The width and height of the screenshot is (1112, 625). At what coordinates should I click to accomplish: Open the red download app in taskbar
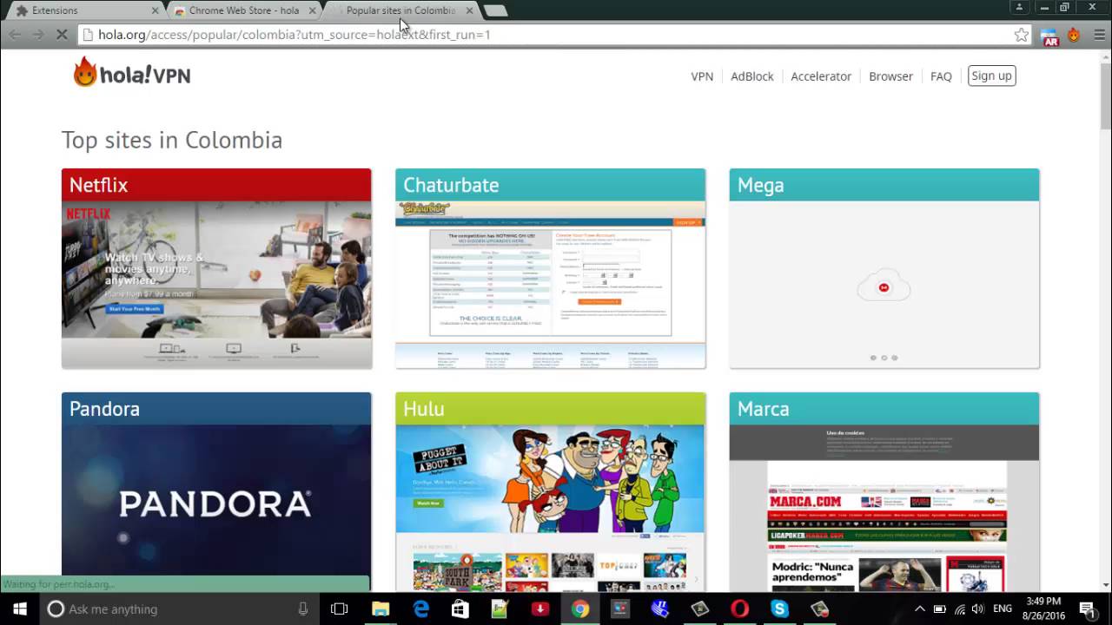tap(540, 609)
